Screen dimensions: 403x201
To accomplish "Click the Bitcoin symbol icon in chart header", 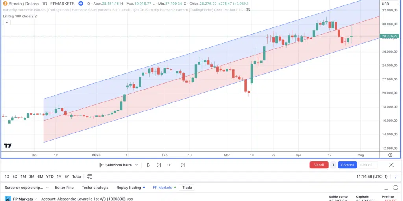I will [5, 4].
